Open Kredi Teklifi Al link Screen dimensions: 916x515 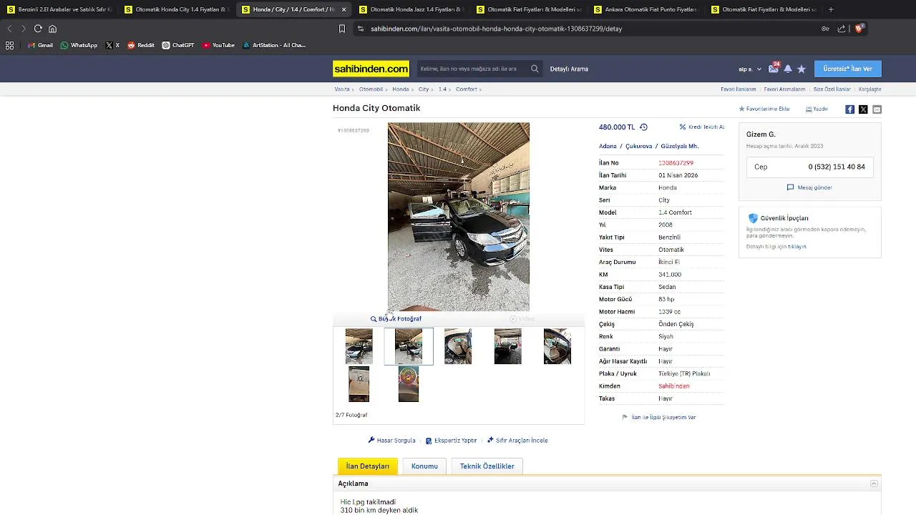coord(701,127)
